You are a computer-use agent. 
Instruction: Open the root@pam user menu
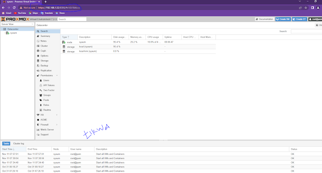click(x=315, y=19)
